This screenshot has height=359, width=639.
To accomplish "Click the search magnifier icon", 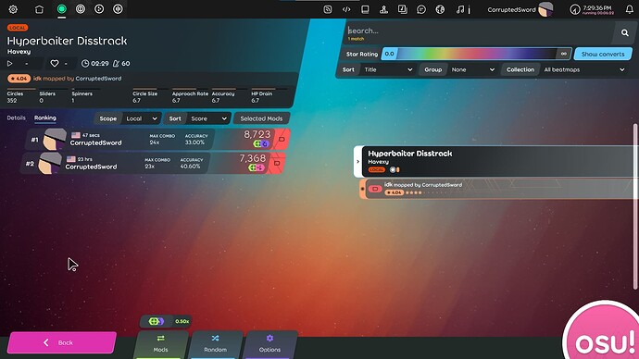I will tap(625, 32).
